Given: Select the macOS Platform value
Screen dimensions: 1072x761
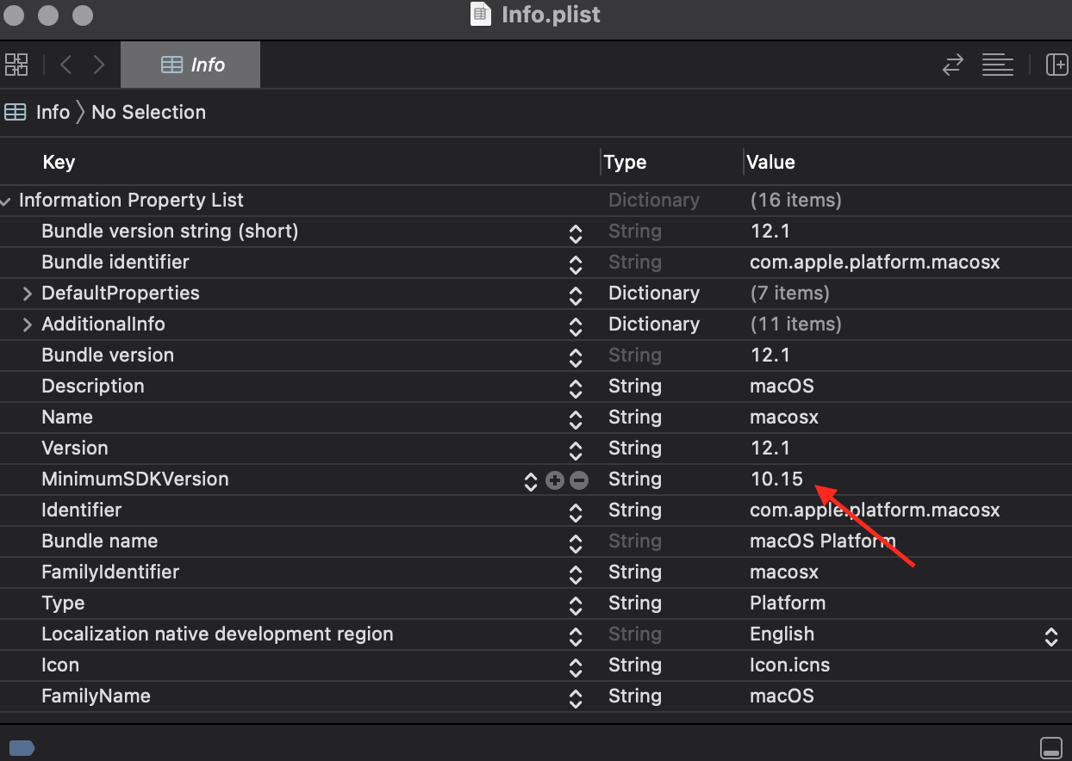Looking at the screenshot, I should point(823,541).
